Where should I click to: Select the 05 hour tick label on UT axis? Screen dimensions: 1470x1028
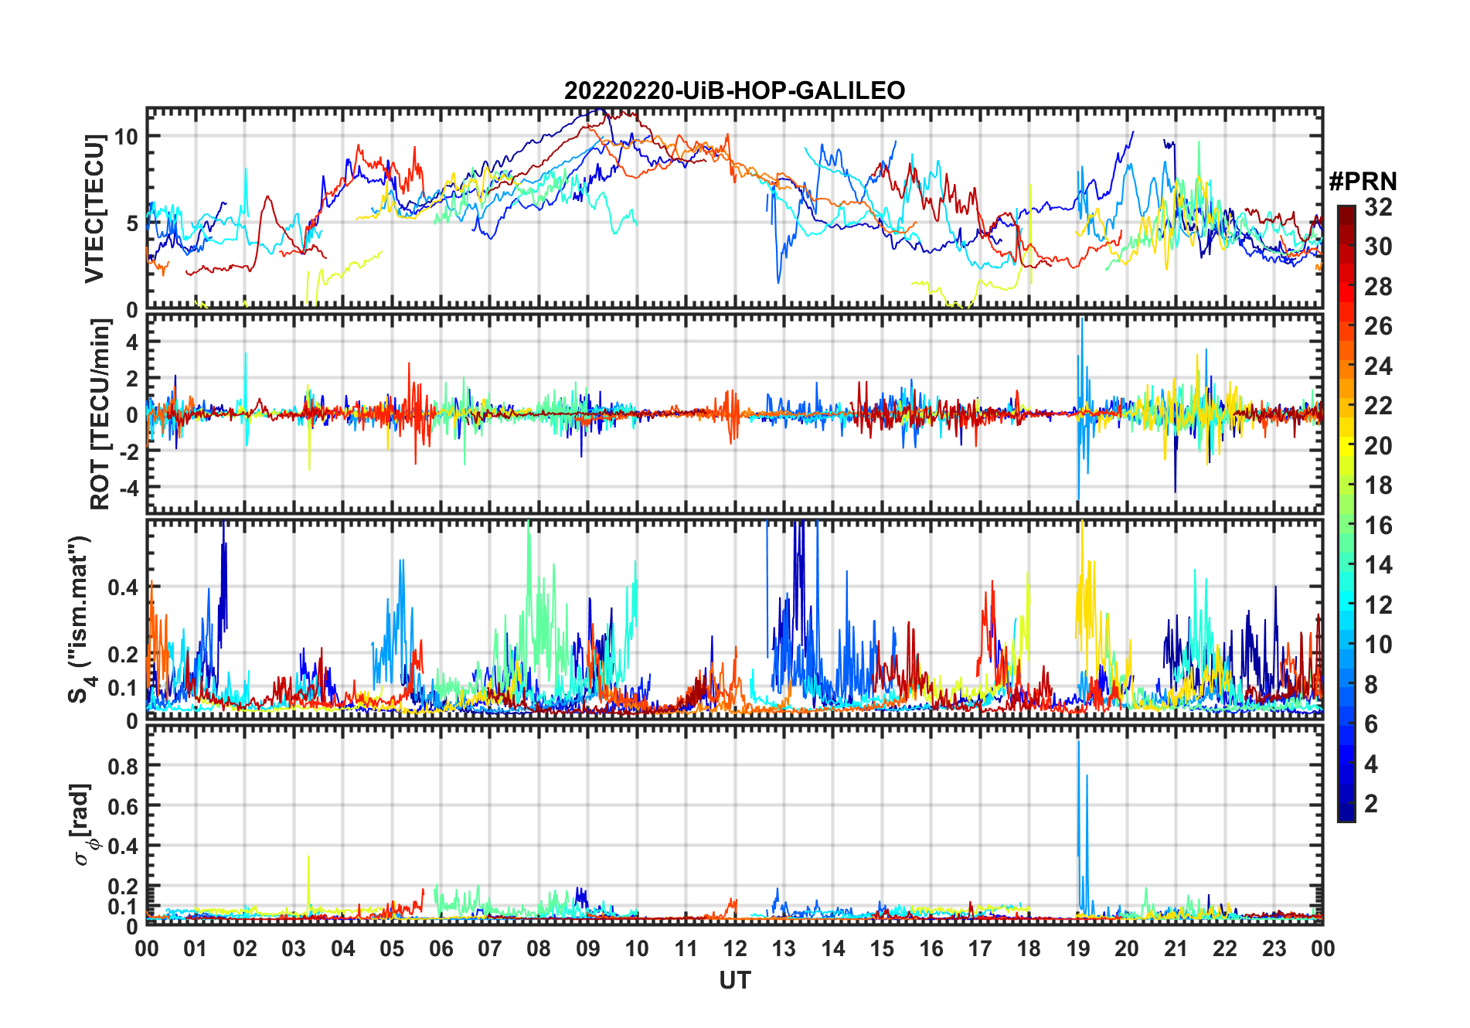point(392,948)
